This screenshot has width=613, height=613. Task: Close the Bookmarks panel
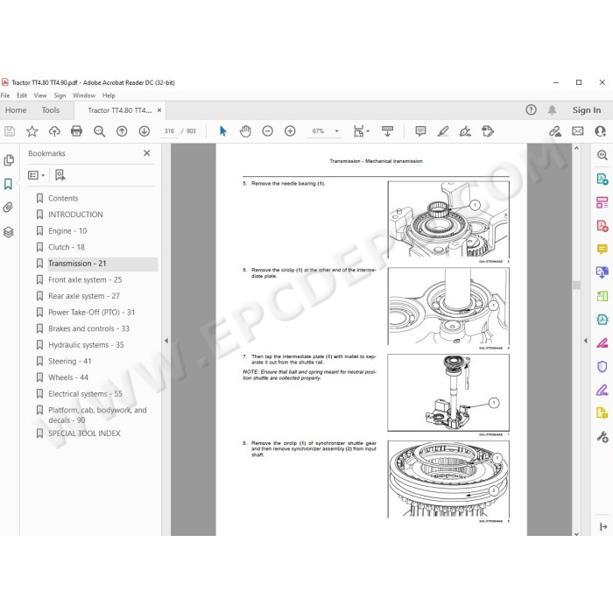click(147, 153)
